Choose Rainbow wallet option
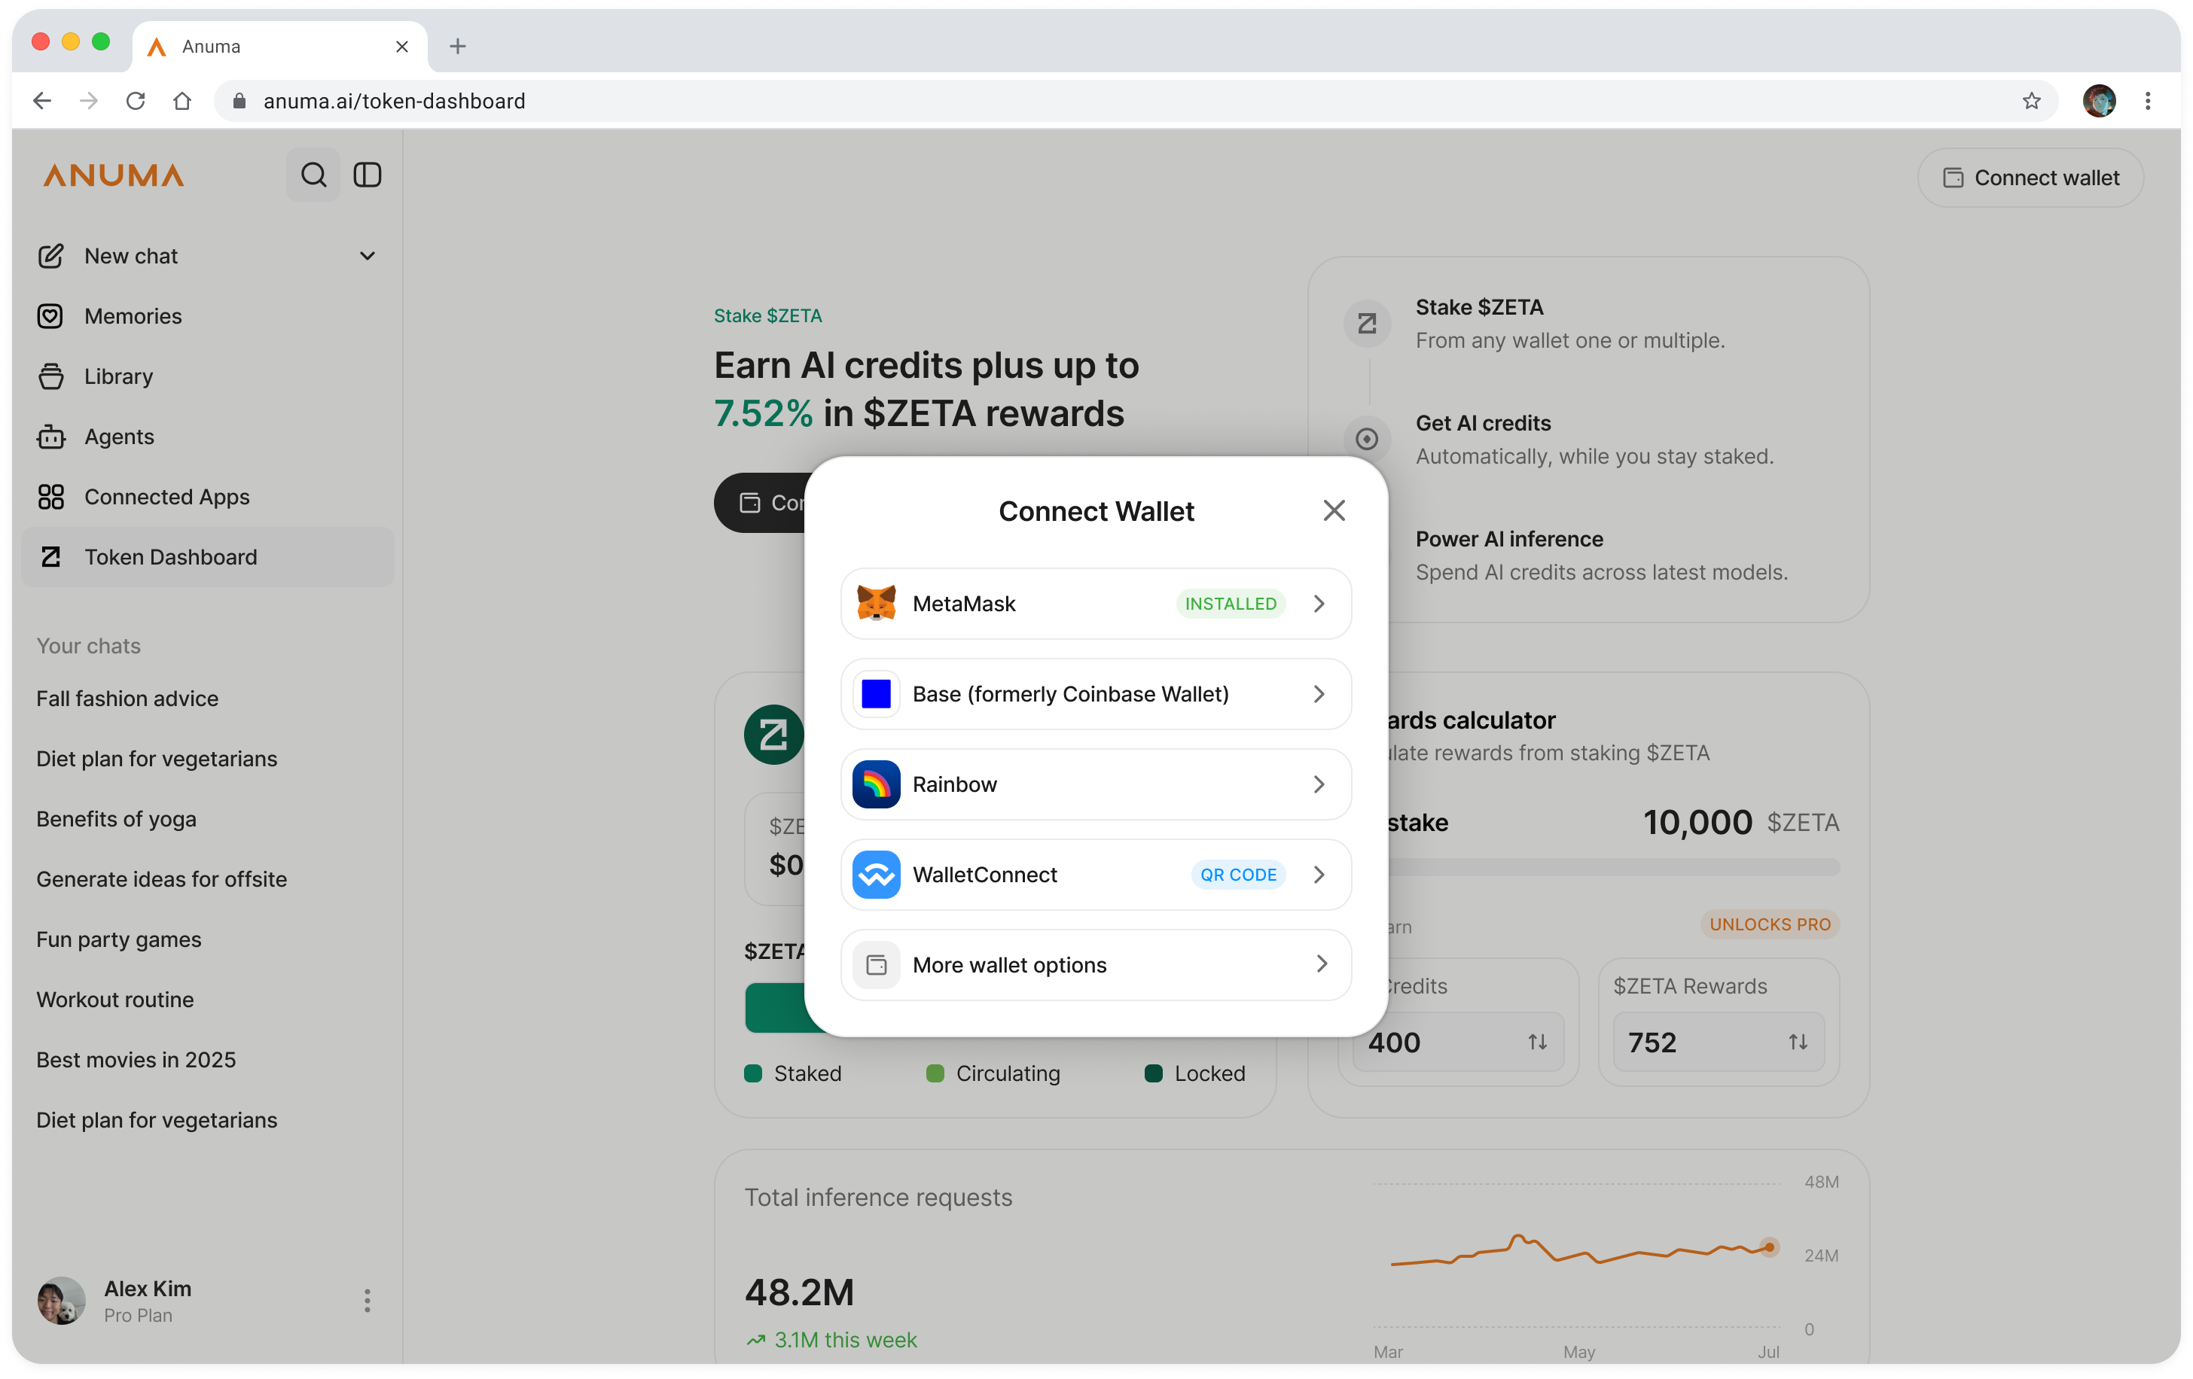 pos(1096,784)
